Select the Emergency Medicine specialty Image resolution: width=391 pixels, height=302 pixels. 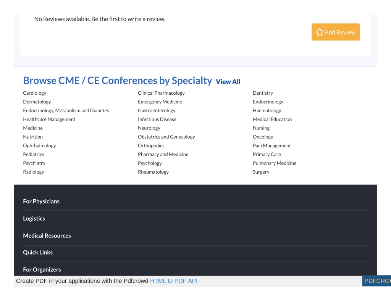tap(160, 102)
